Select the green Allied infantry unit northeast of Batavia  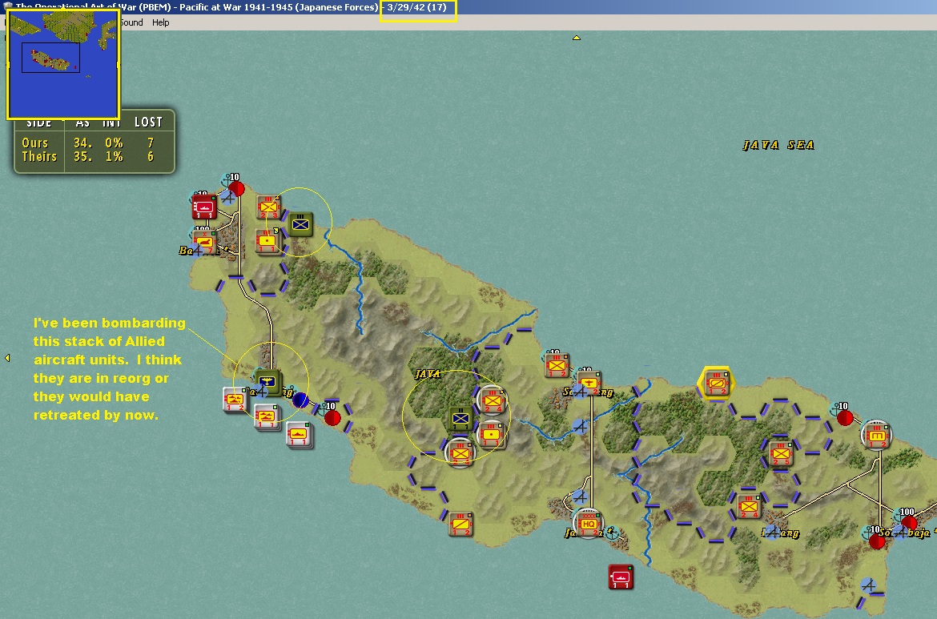301,225
